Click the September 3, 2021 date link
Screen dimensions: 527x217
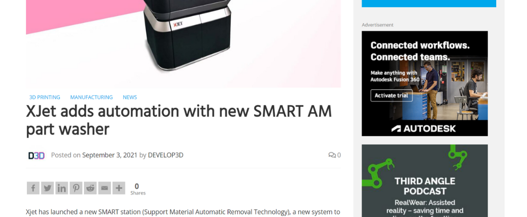click(x=110, y=155)
